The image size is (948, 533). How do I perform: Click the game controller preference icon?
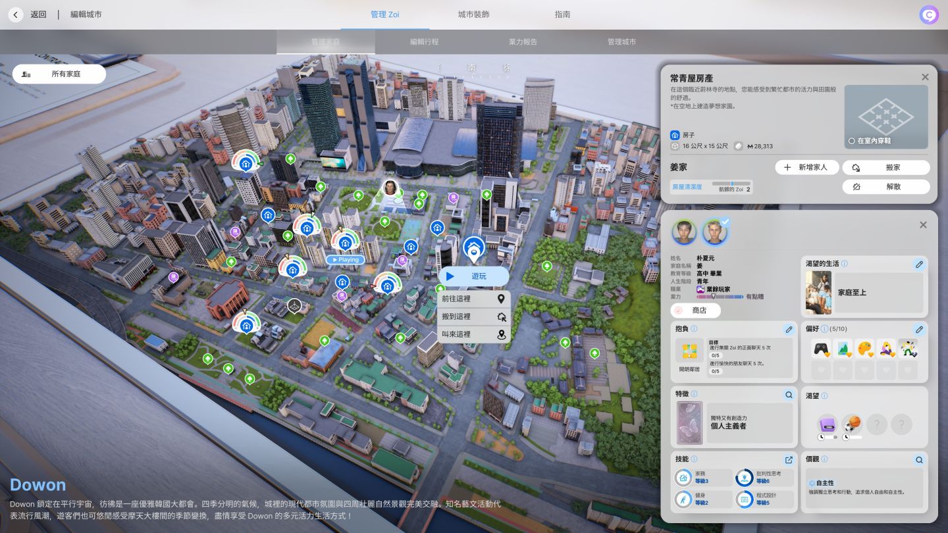[x=820, y=349]
